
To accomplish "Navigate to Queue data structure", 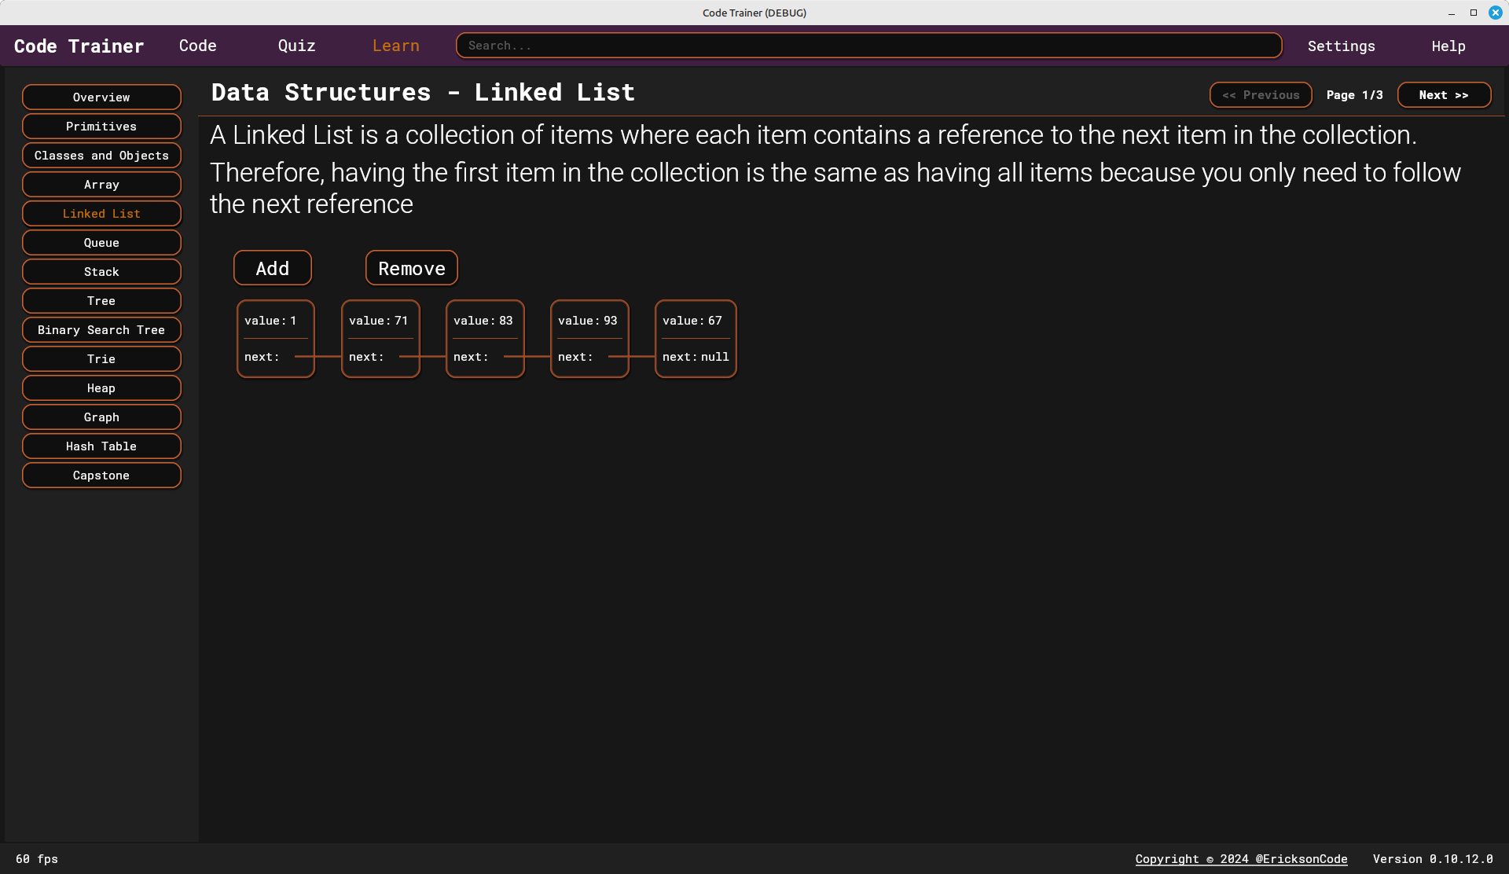I will pos(101,241).
